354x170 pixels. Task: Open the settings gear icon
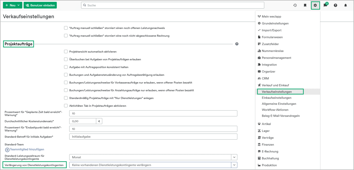[315, 5]
